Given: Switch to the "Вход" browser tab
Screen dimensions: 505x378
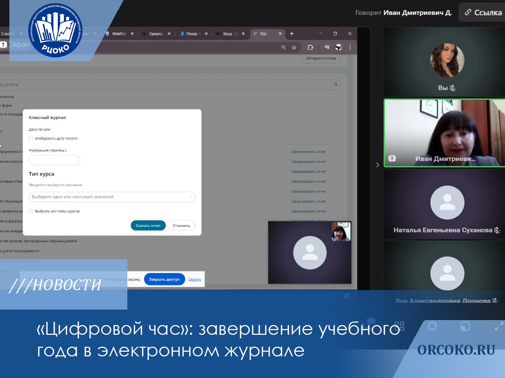Looking at the screenshot, I should [x=229, y=34].
